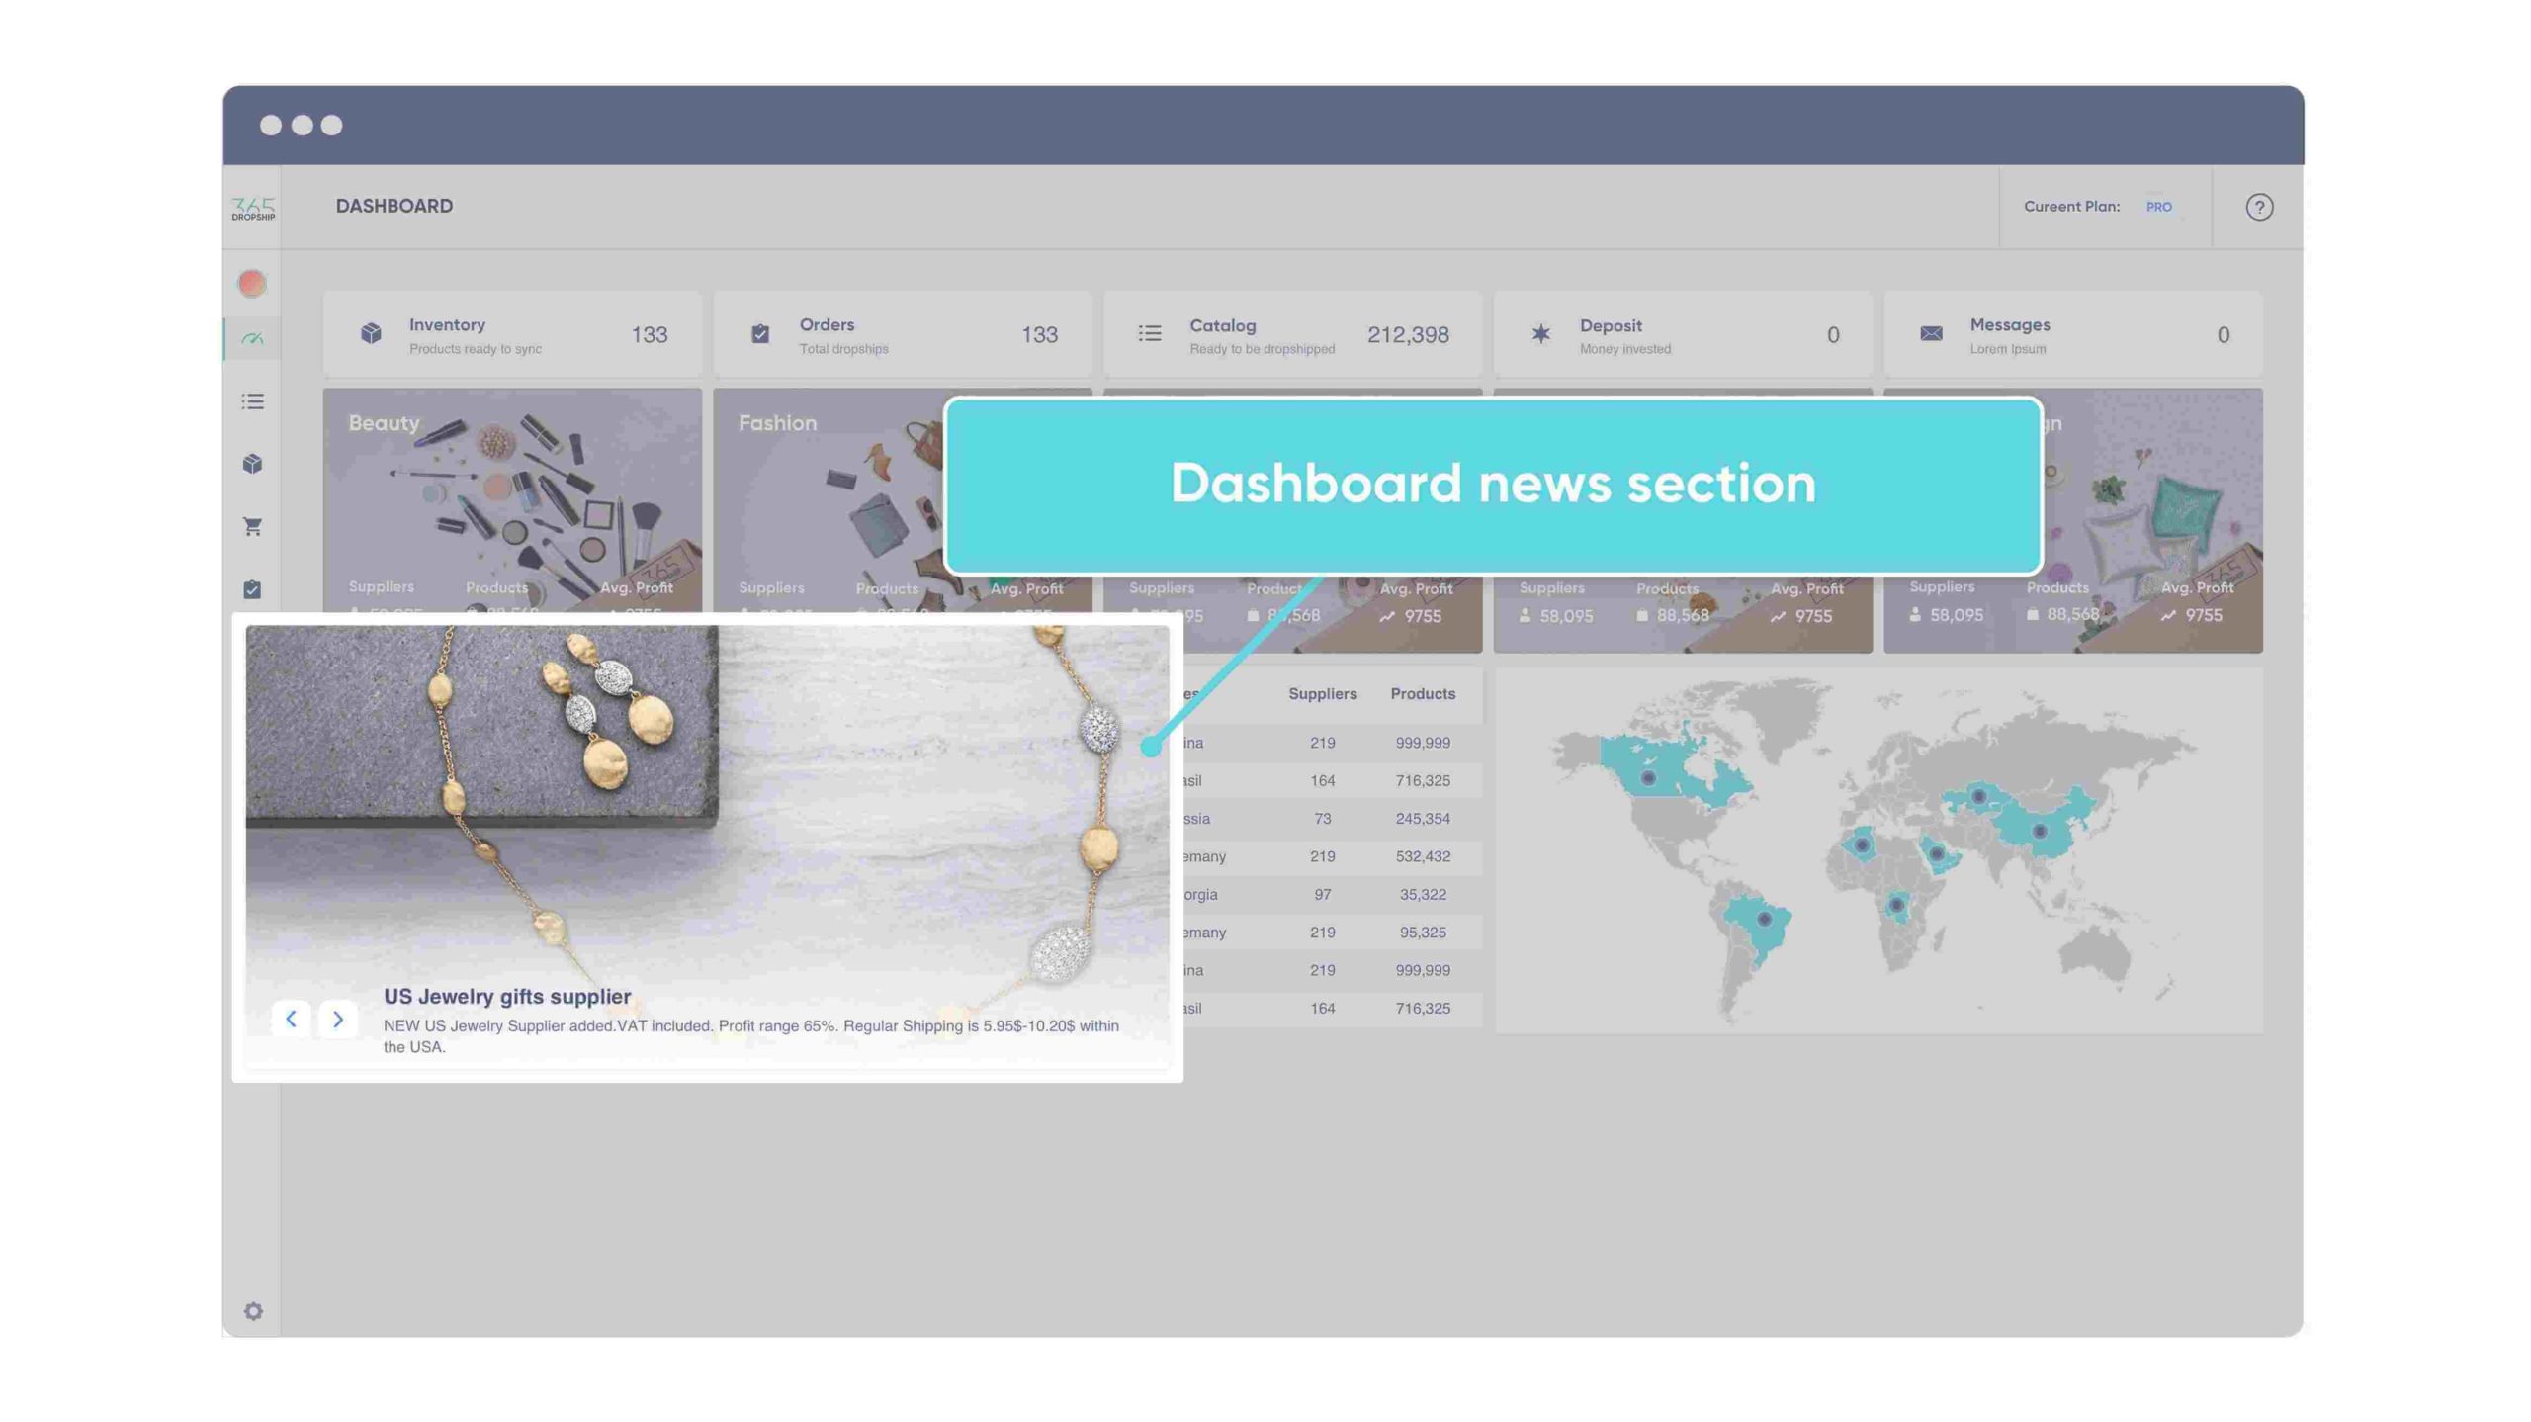Click the list icon in left sidebar
This screenshot has height=1422, width=2531.
[x=252, y=403]
